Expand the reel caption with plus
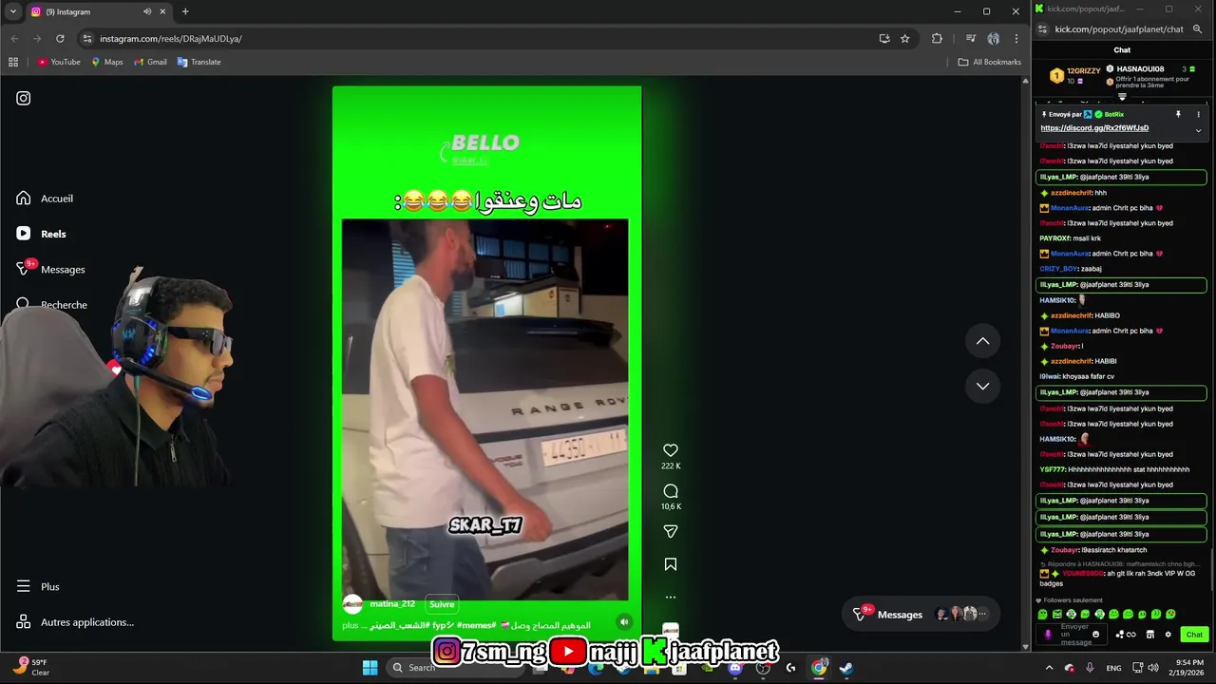Screen dimensions: 1216x684 (351, 625)
